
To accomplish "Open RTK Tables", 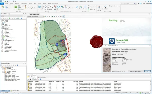I will [68, 6].
